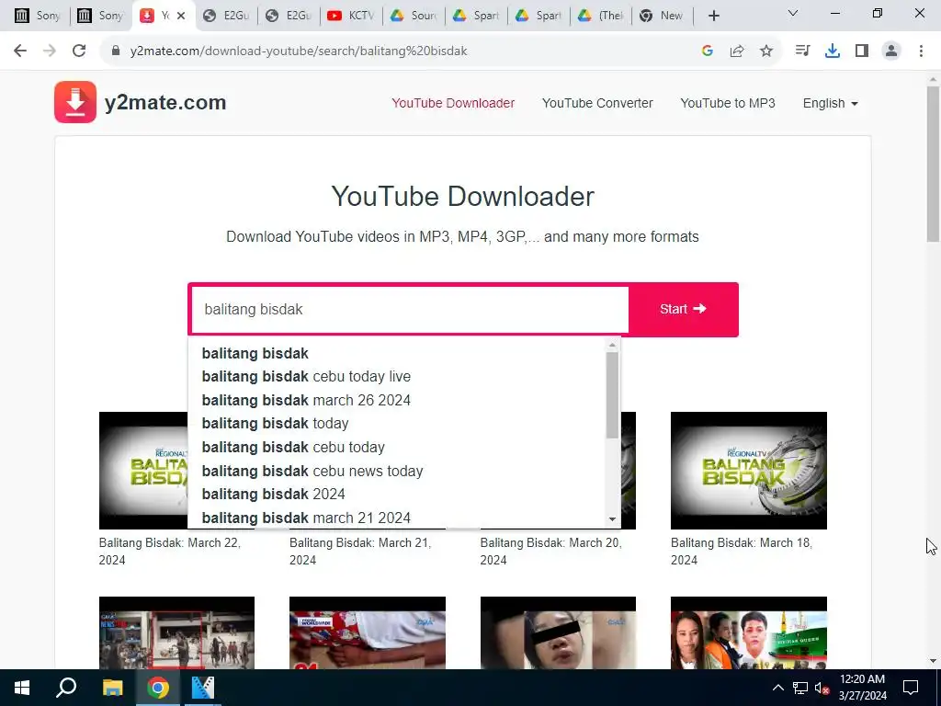Viewport: 941px width, 706px height.
Task: Switch to the (Thel Google Drive tab
Action: (600, 16)
